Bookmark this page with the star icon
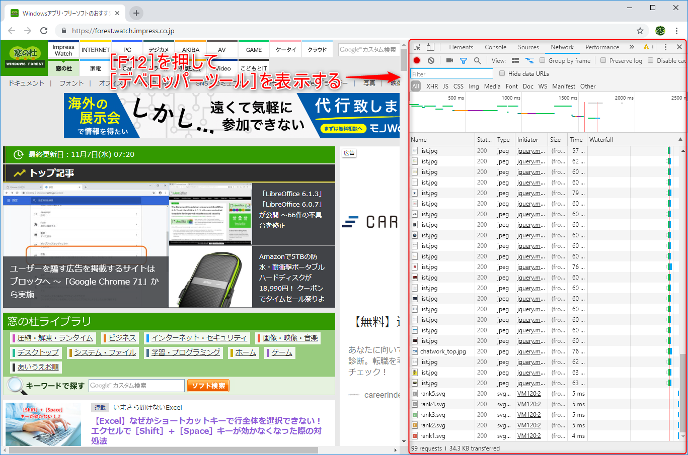The width and height of the screenshot is (688, 455). 640,31
